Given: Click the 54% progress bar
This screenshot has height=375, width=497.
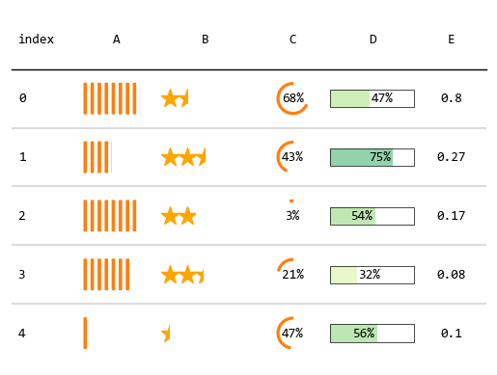Looking at the screenshot, I should point(373,216).
